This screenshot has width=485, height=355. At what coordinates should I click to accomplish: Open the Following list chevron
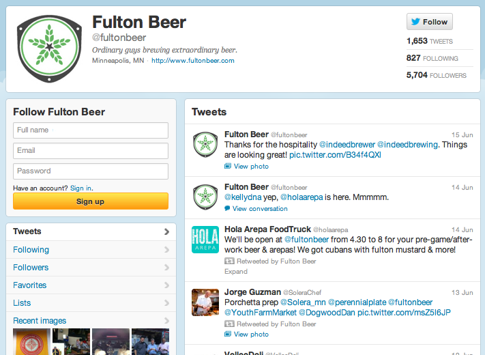pos(166,249)
